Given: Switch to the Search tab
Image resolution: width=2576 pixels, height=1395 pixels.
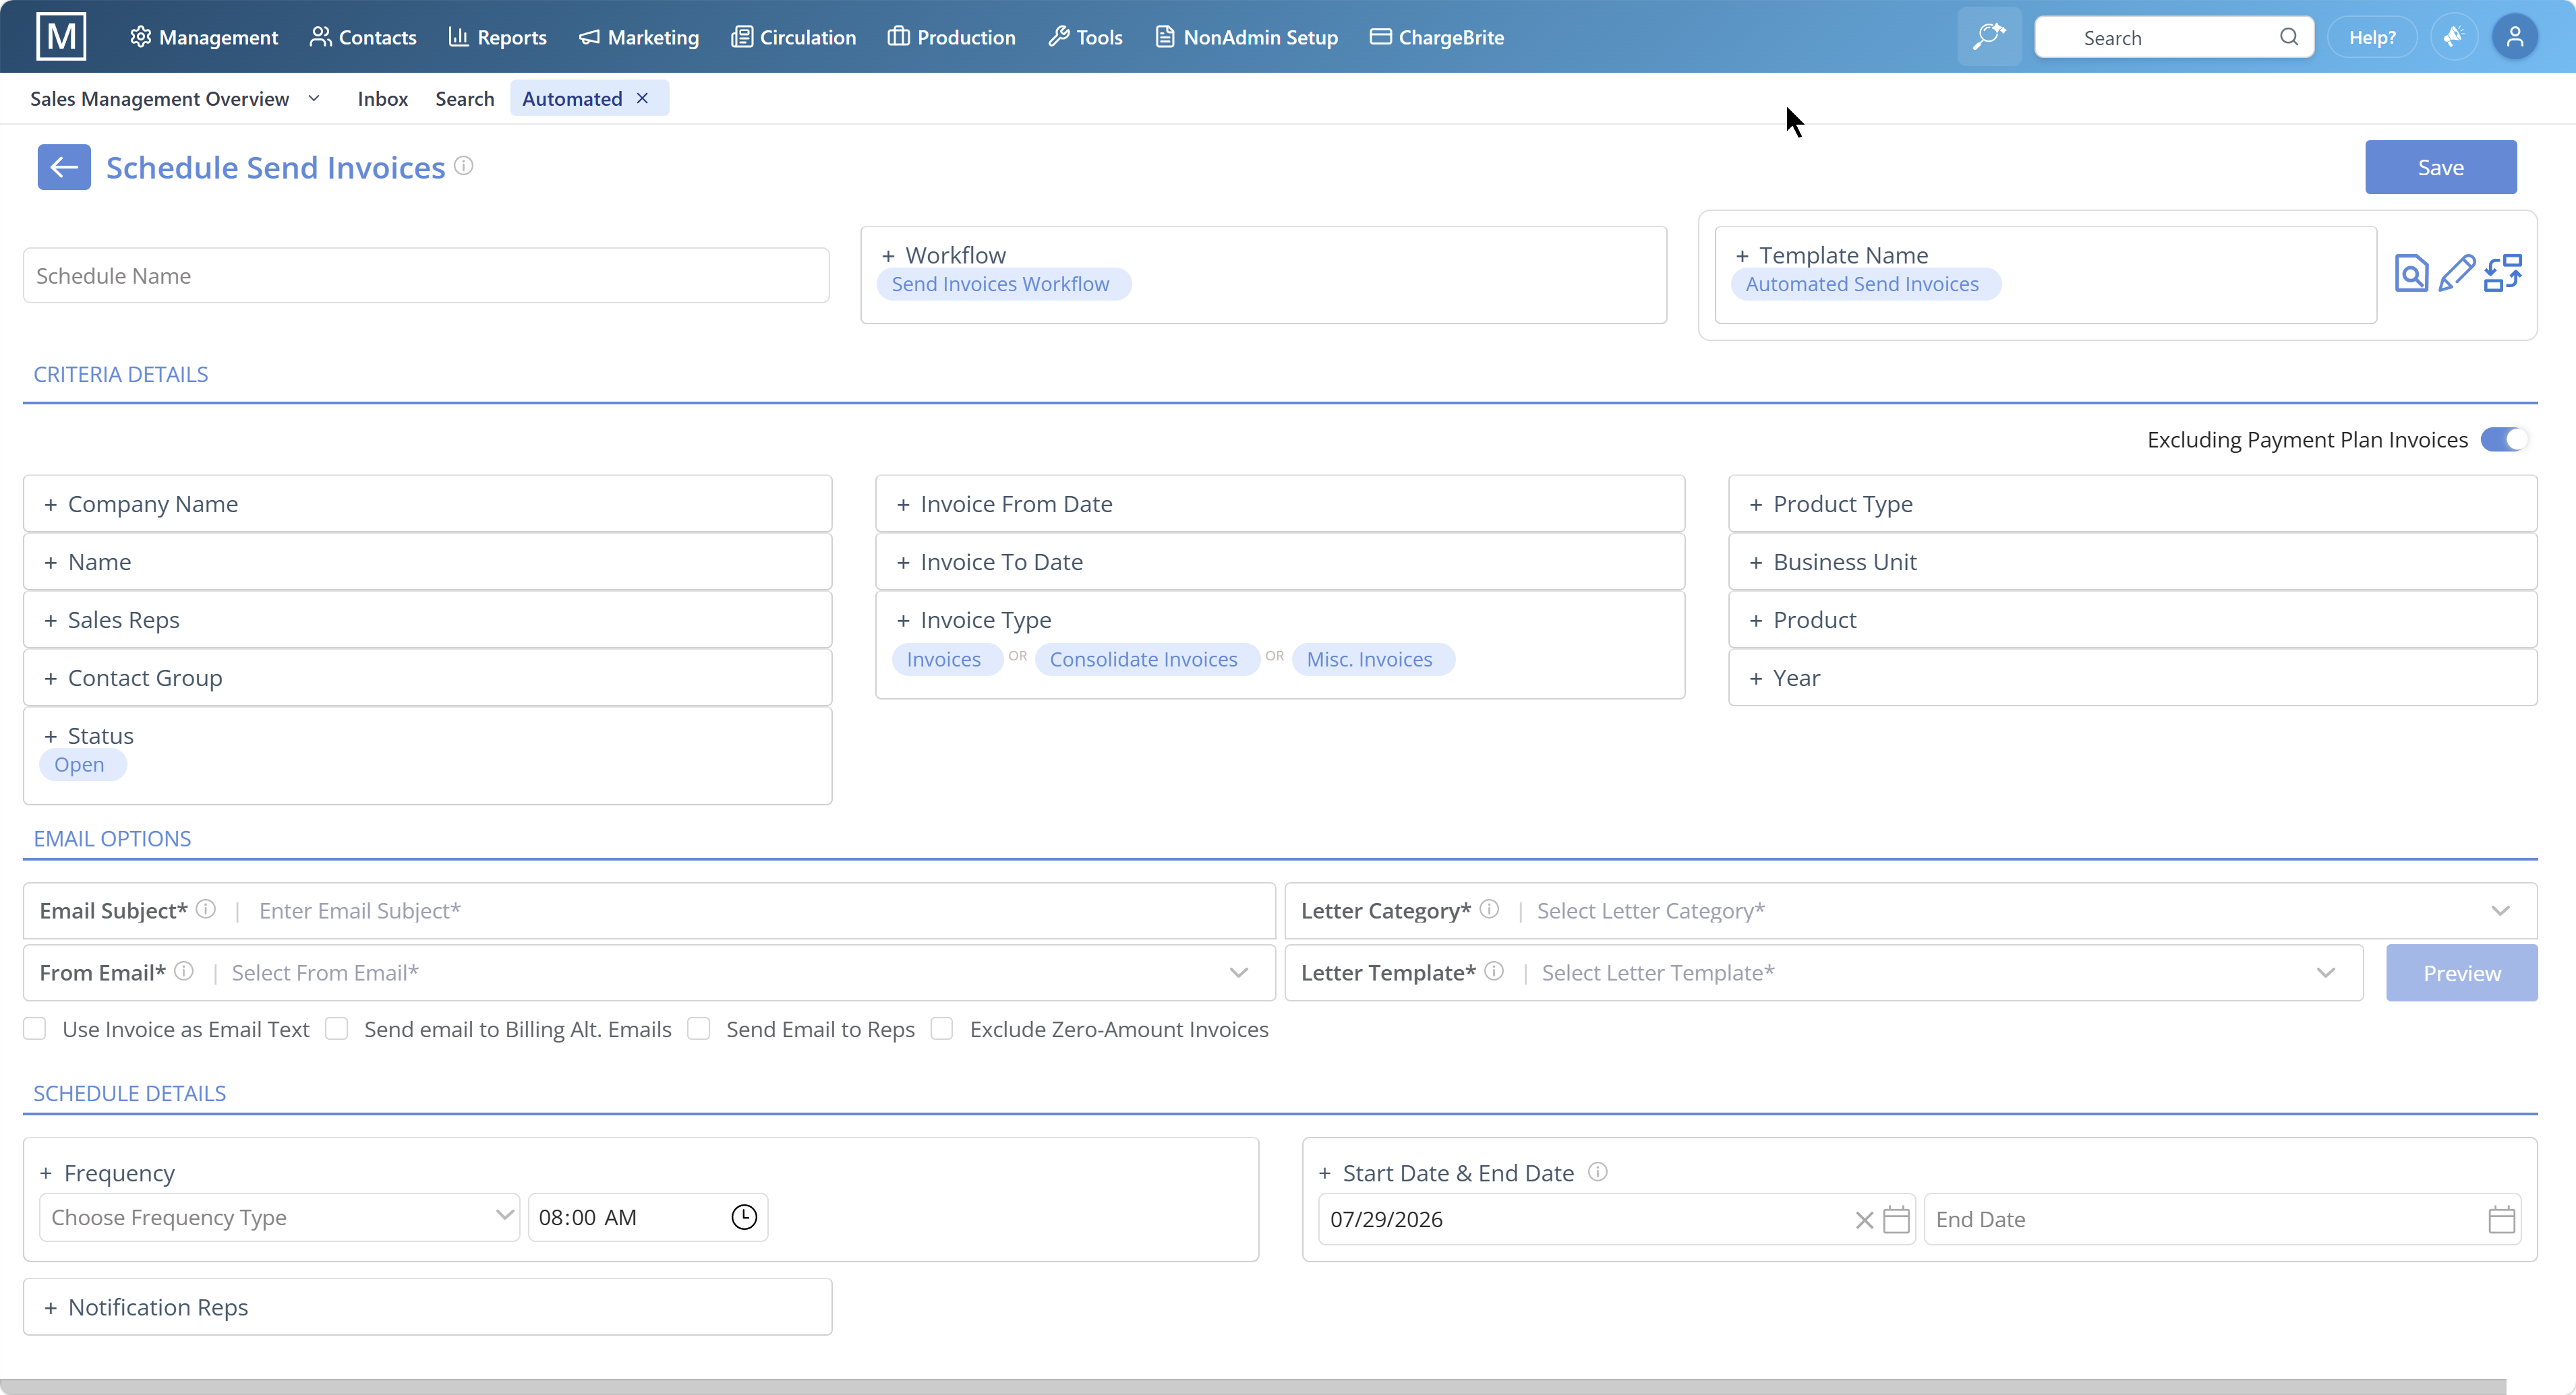Looking at the screenshot, I should (x=465, y=98).
